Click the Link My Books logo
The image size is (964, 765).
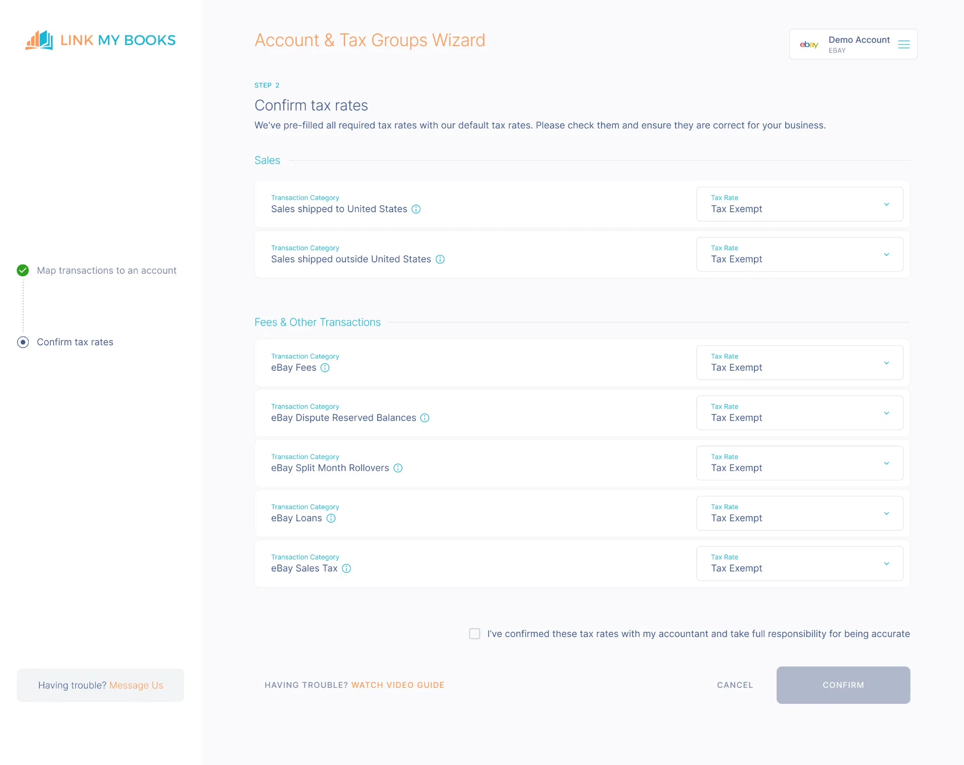pyautogui.click(x=100, y=40)
